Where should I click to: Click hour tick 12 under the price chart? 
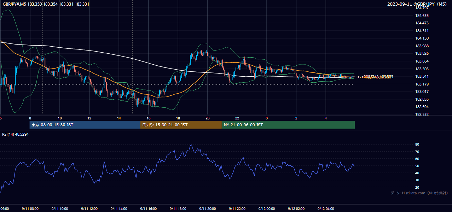(89, 118)
